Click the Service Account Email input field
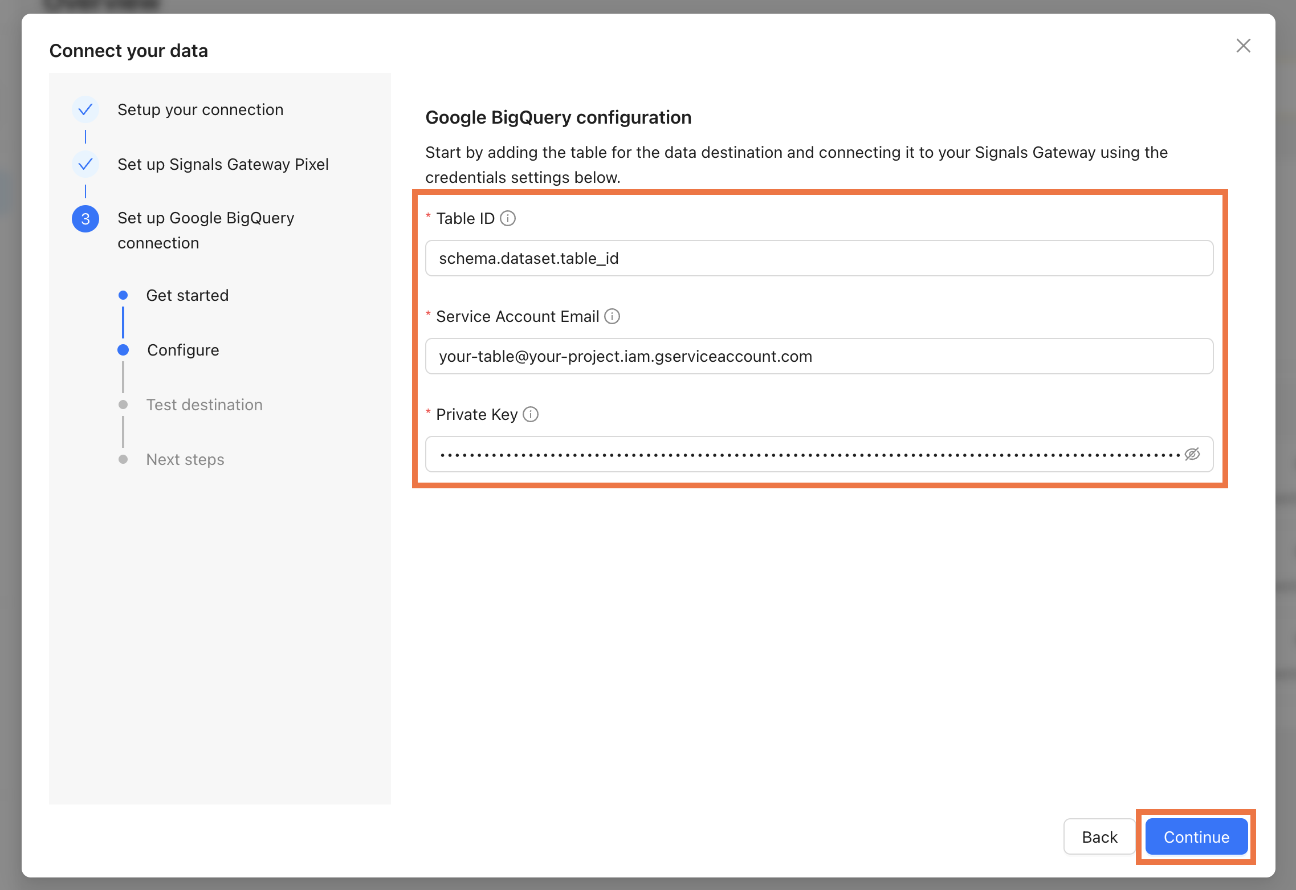The height and width of the screenshot is (890, 1296). 819,357
